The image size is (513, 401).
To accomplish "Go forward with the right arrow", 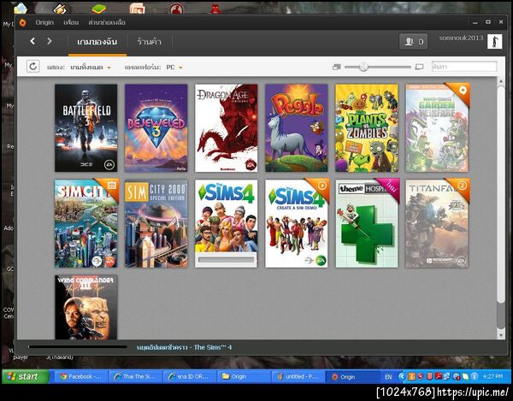I will [50, 41].
